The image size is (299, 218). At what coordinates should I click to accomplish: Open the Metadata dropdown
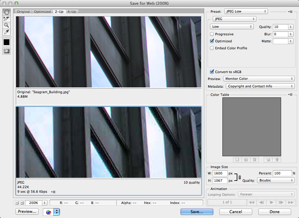click(x=260, y=86)
